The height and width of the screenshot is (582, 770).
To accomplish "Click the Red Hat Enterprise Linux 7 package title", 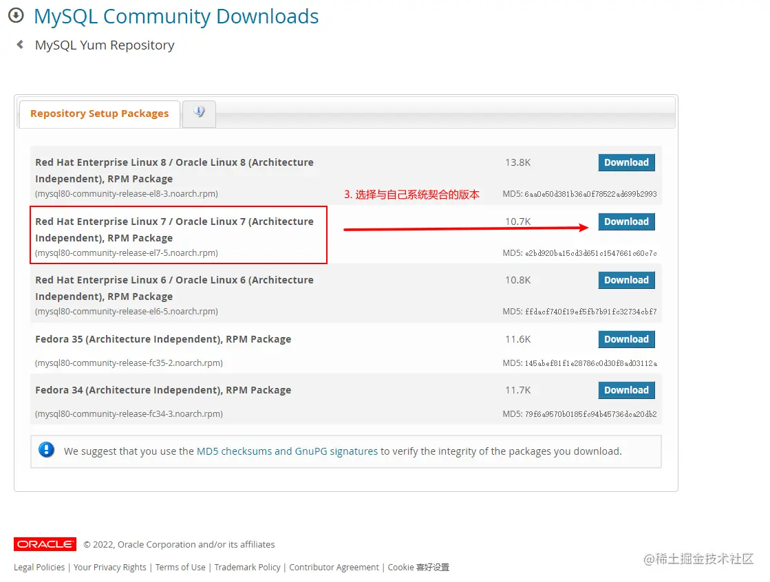I will [x=174, y=229].
